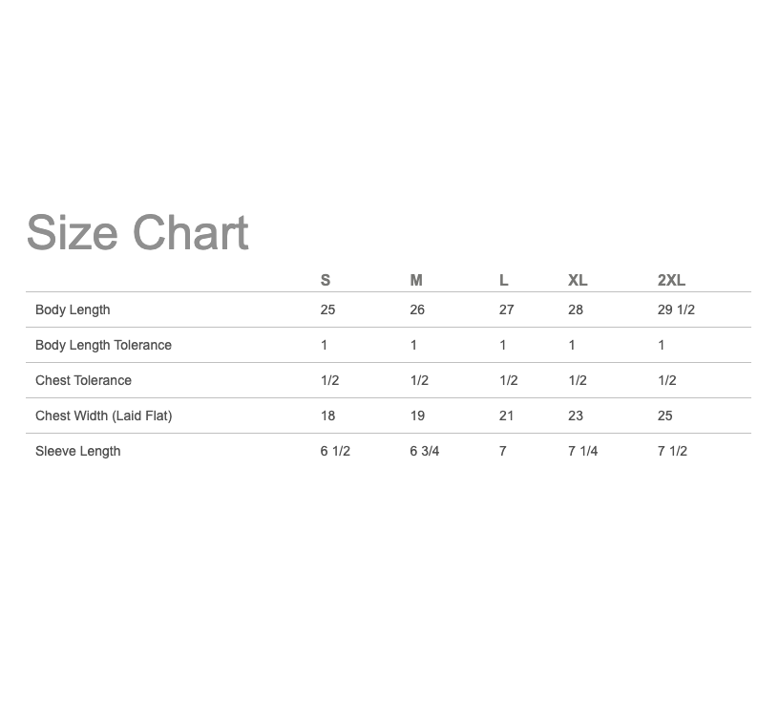Click the L column header
Image resolution: width=758 pixels, height=704 pixels.
504,280
